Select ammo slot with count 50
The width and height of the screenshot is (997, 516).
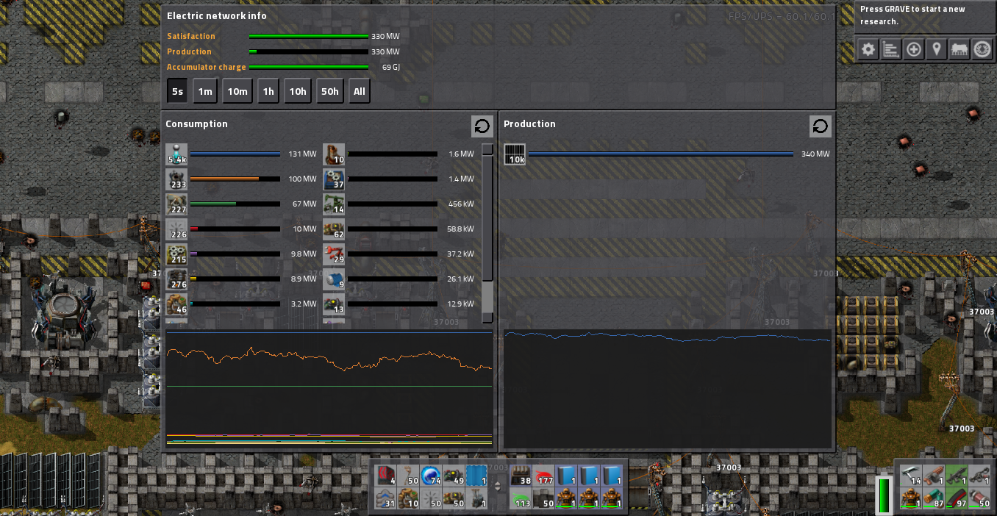(x=979, y=498)
